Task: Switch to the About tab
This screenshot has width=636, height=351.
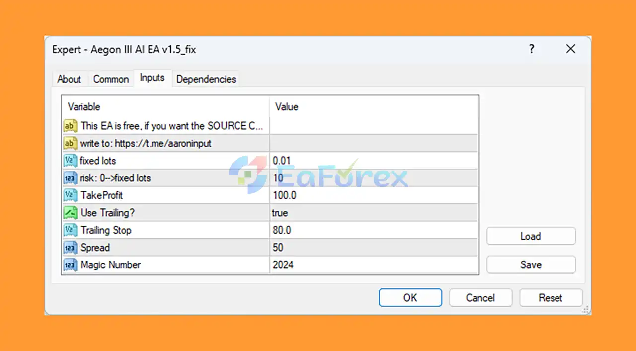Action: click(x=69, y=79)
